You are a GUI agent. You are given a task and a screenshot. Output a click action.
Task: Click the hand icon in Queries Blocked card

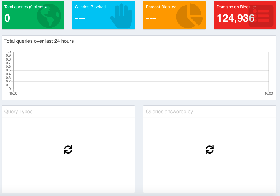pos(122,16)
